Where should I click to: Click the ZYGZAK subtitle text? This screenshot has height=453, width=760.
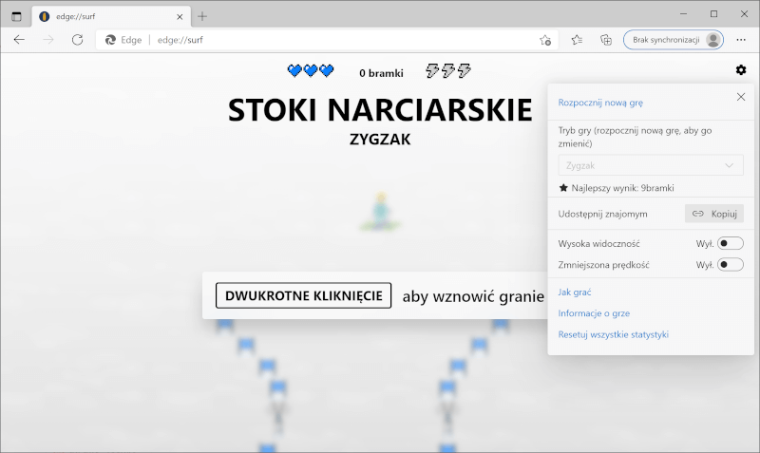(x=380, y=140)
